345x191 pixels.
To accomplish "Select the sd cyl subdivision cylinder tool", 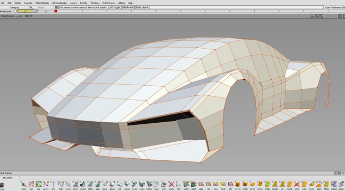I will tap(238, 186).
